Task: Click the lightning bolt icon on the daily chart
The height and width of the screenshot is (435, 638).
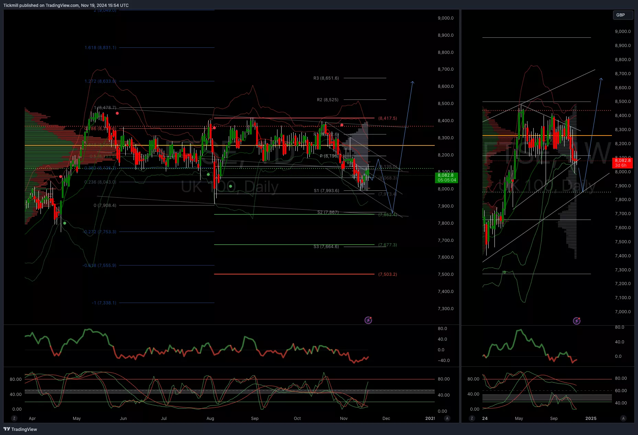Action: 368,320
